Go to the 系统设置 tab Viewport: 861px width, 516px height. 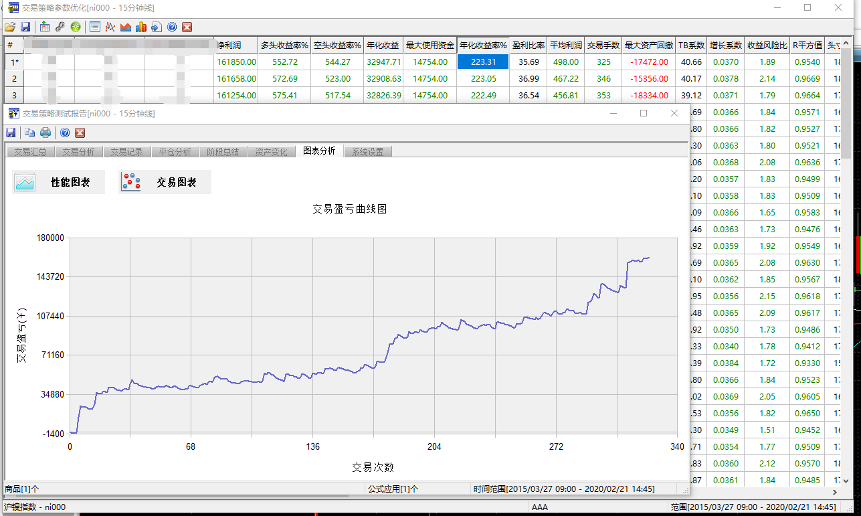tap(368, 152)
